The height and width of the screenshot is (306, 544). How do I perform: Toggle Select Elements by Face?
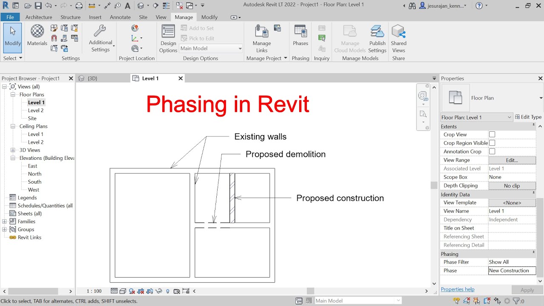click(487, 301)
